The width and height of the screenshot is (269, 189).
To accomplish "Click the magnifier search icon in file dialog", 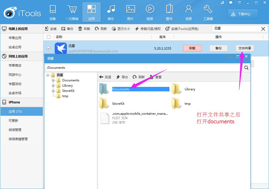I will [246, 68].
